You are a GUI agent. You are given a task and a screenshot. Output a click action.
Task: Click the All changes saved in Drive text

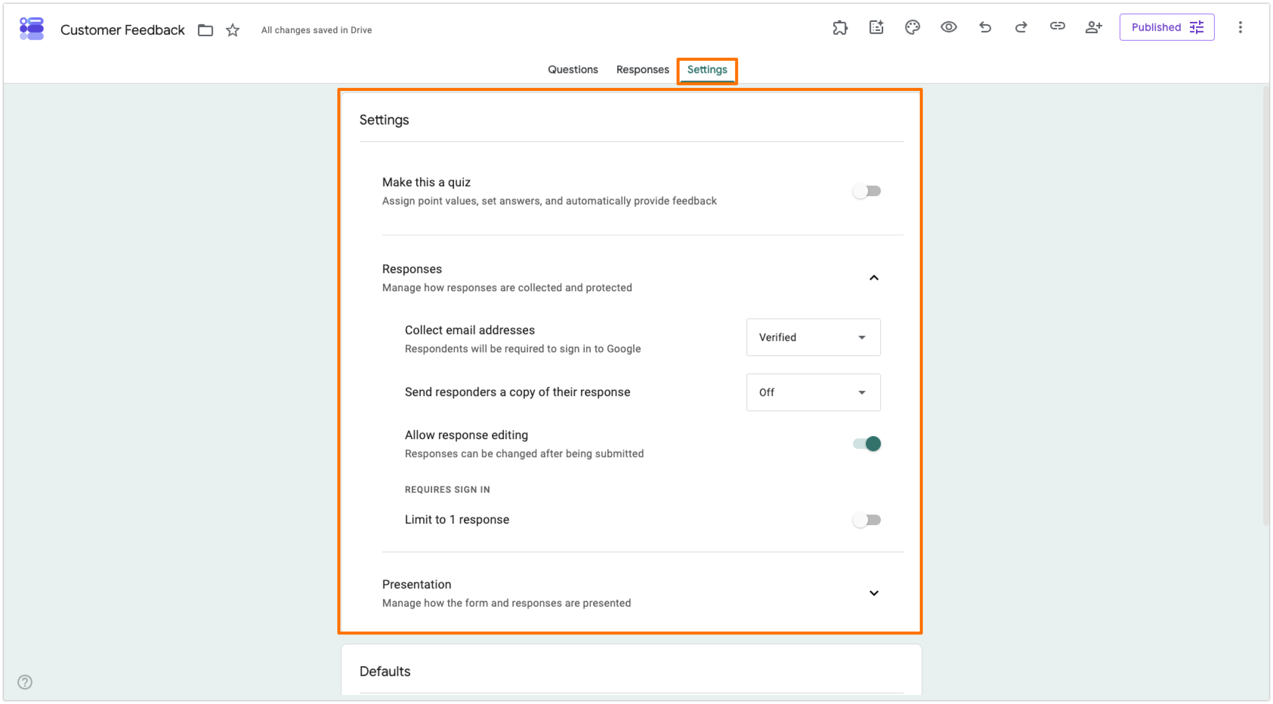(316, 30)
